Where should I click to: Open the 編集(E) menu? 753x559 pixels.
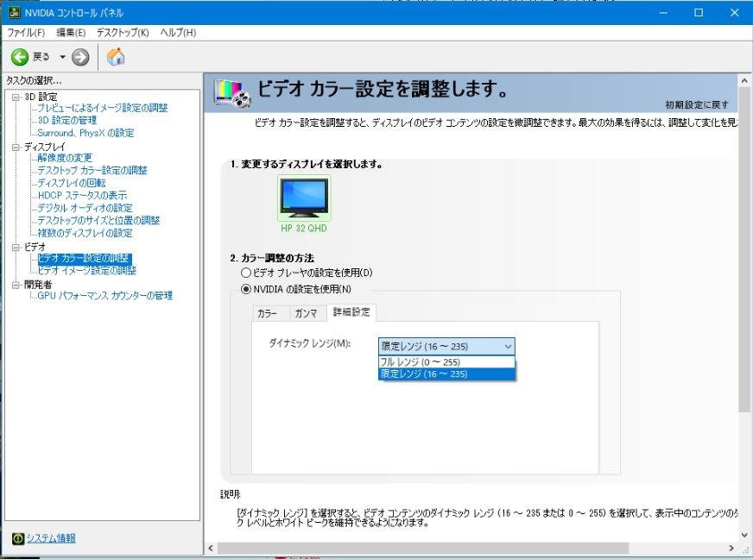(x=71, y=33)
